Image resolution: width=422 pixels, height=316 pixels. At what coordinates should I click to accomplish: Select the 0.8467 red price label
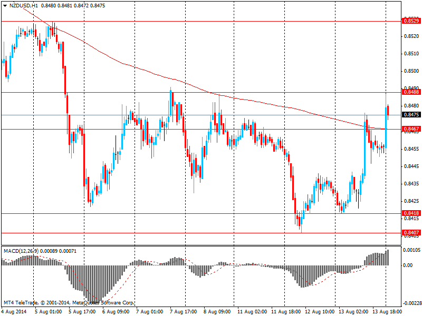coord(411,129)
